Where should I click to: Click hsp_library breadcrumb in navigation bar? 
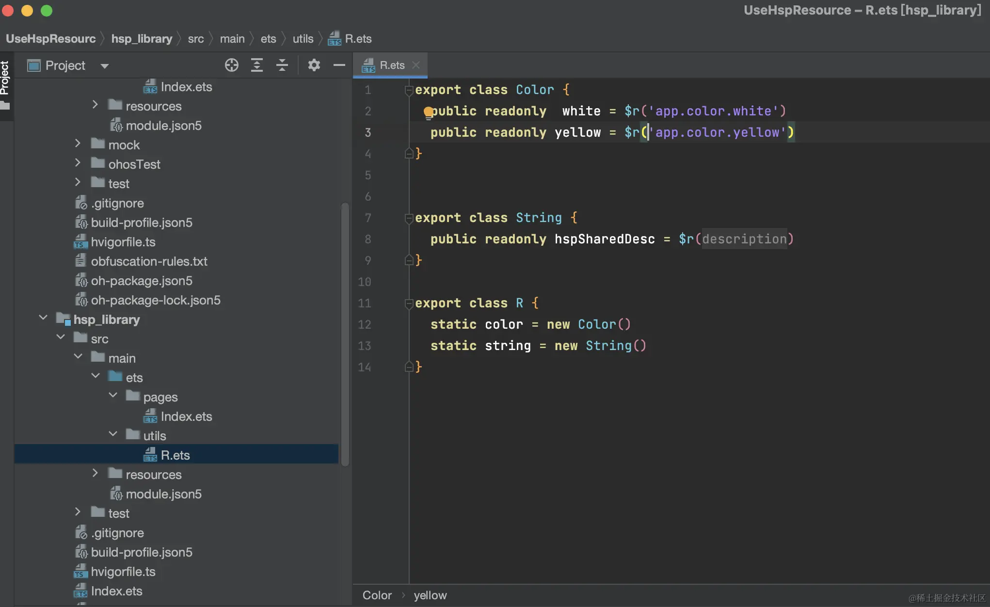pyautogui.click(x=142, y=39)
